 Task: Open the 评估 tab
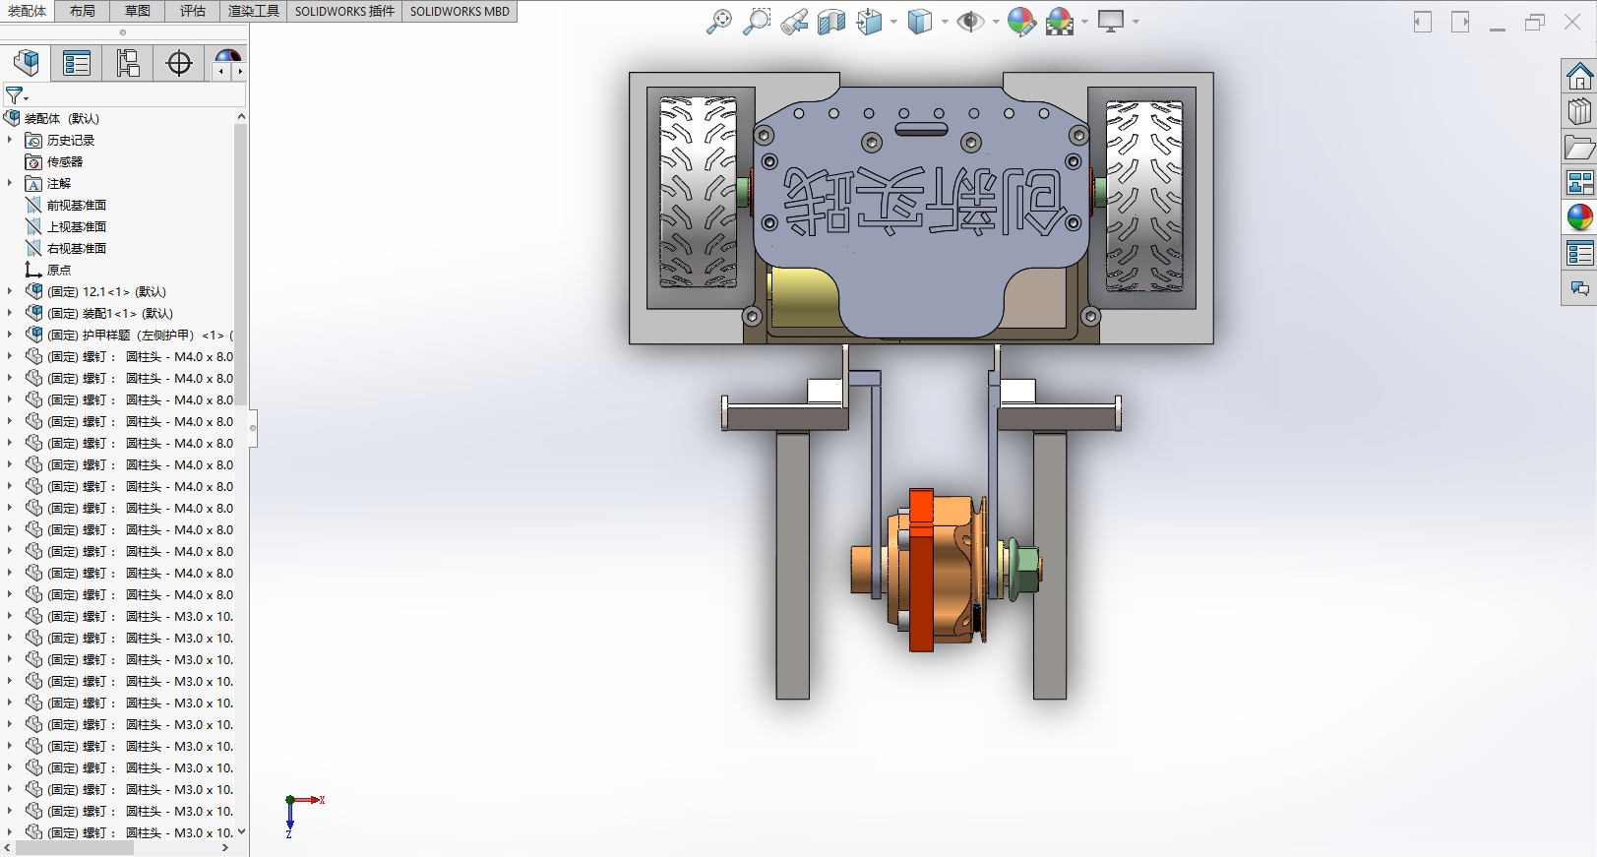point(193,11)
